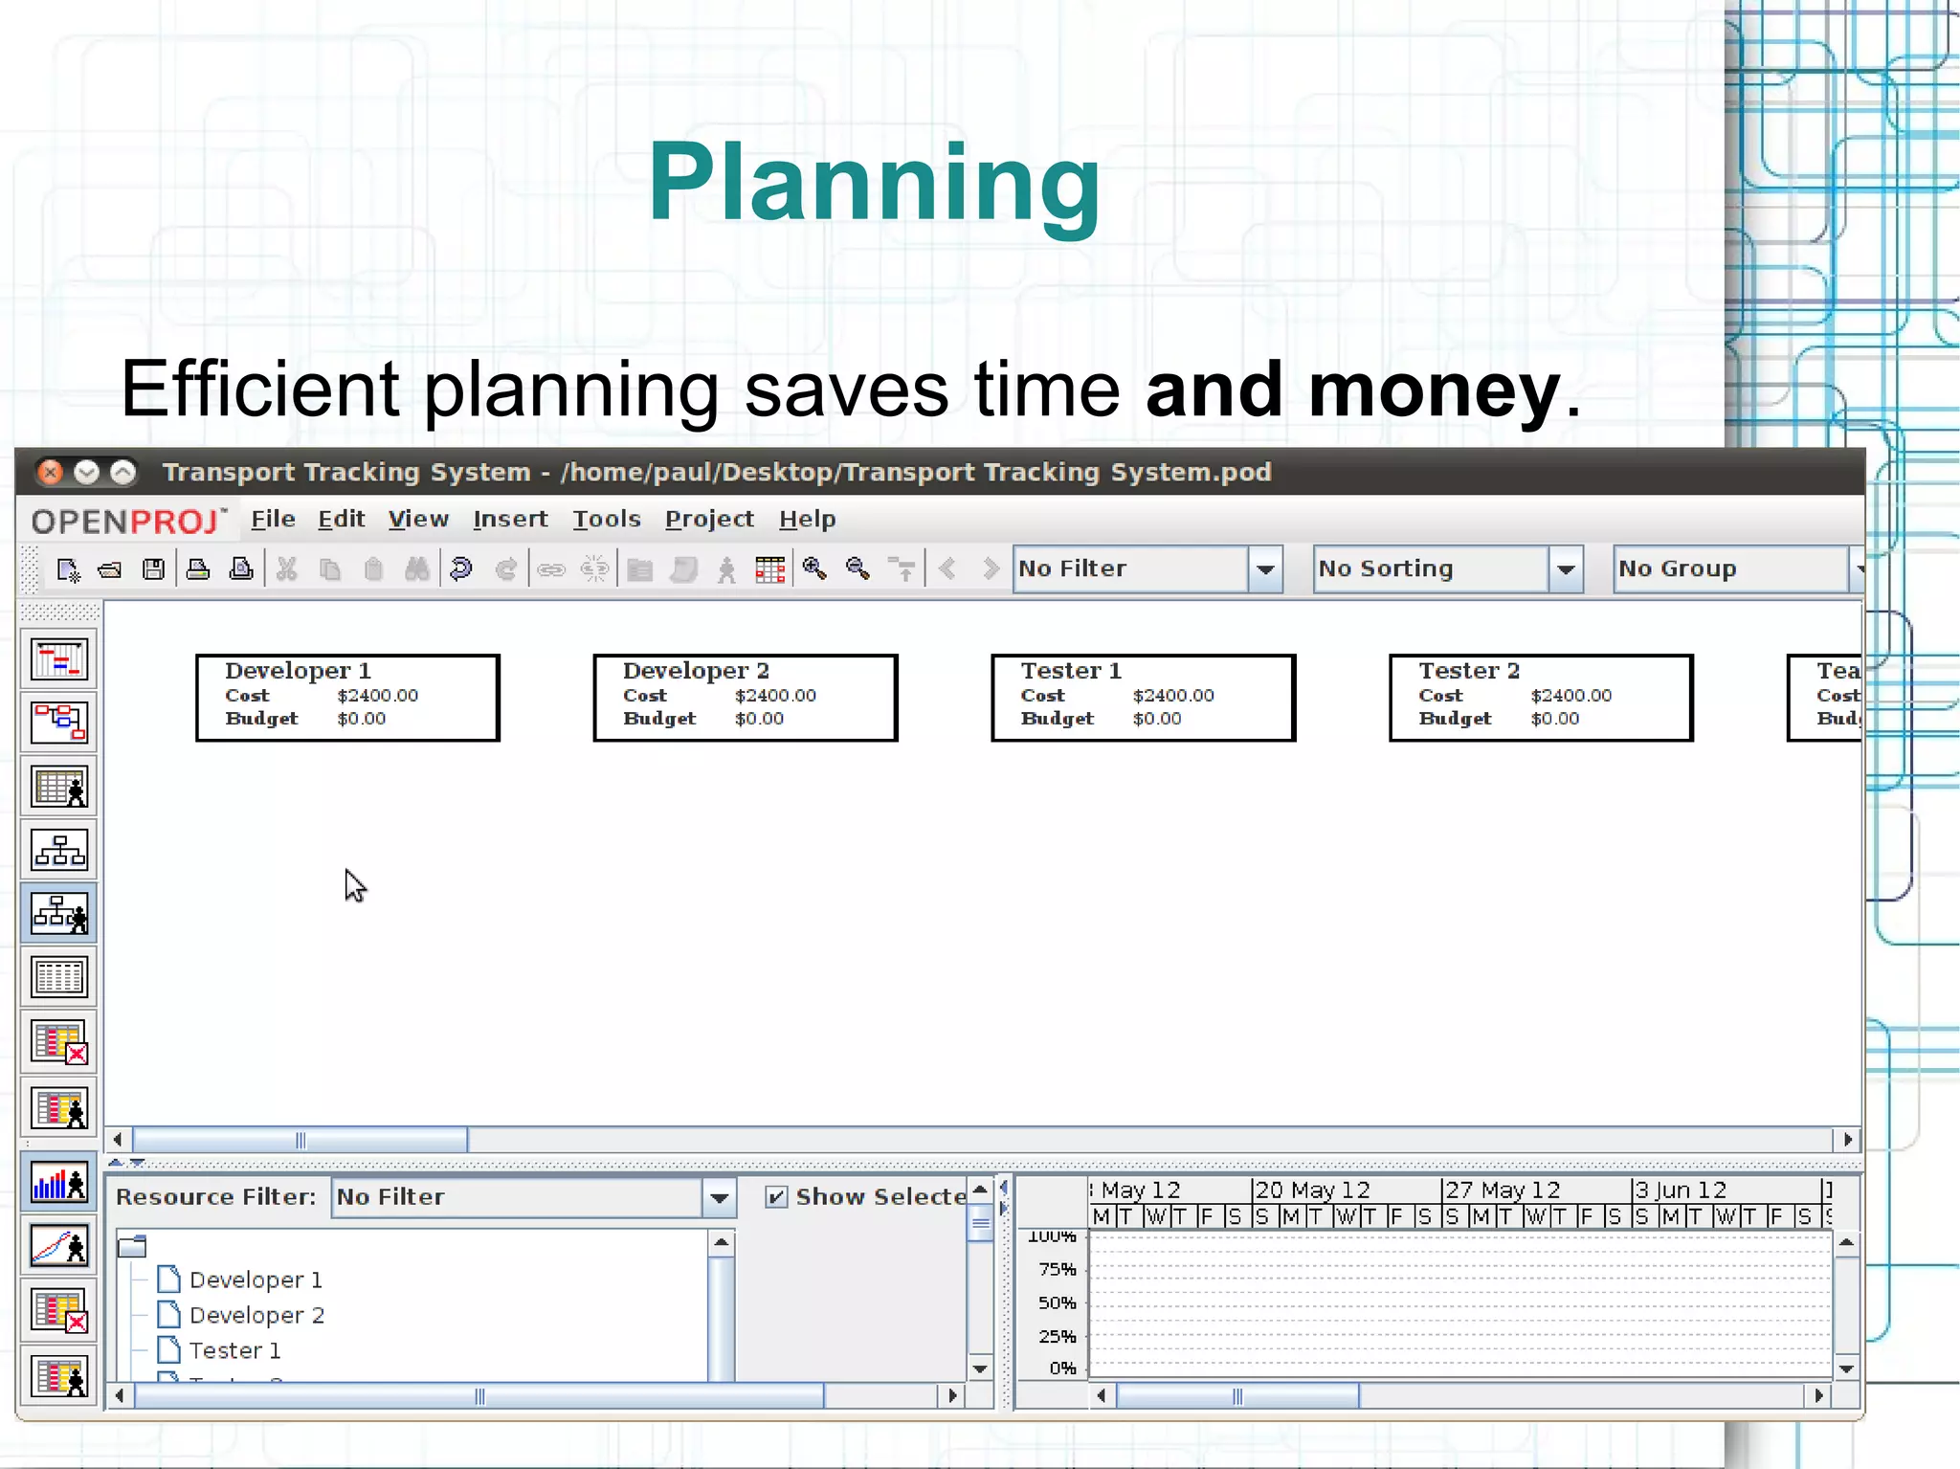Click the Zoom Out magnifier icon
Image resolution: width=1960 pixels, height=1469 pixels.
pyautogui.click(x=858, y=570)
